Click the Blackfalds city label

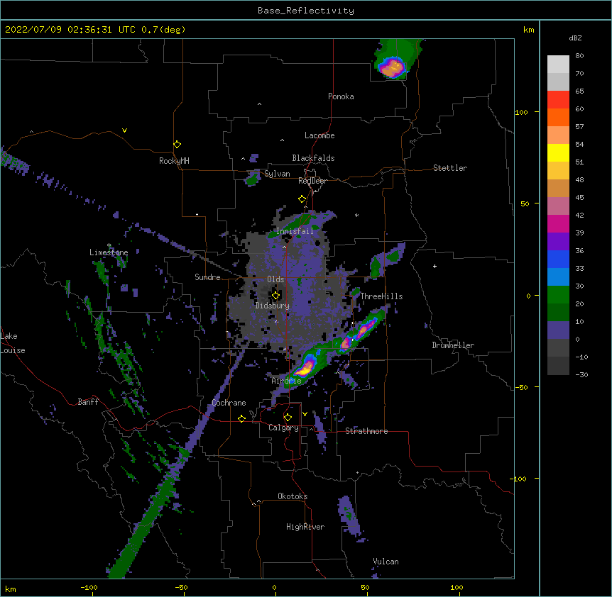click(x=313, y=158)
